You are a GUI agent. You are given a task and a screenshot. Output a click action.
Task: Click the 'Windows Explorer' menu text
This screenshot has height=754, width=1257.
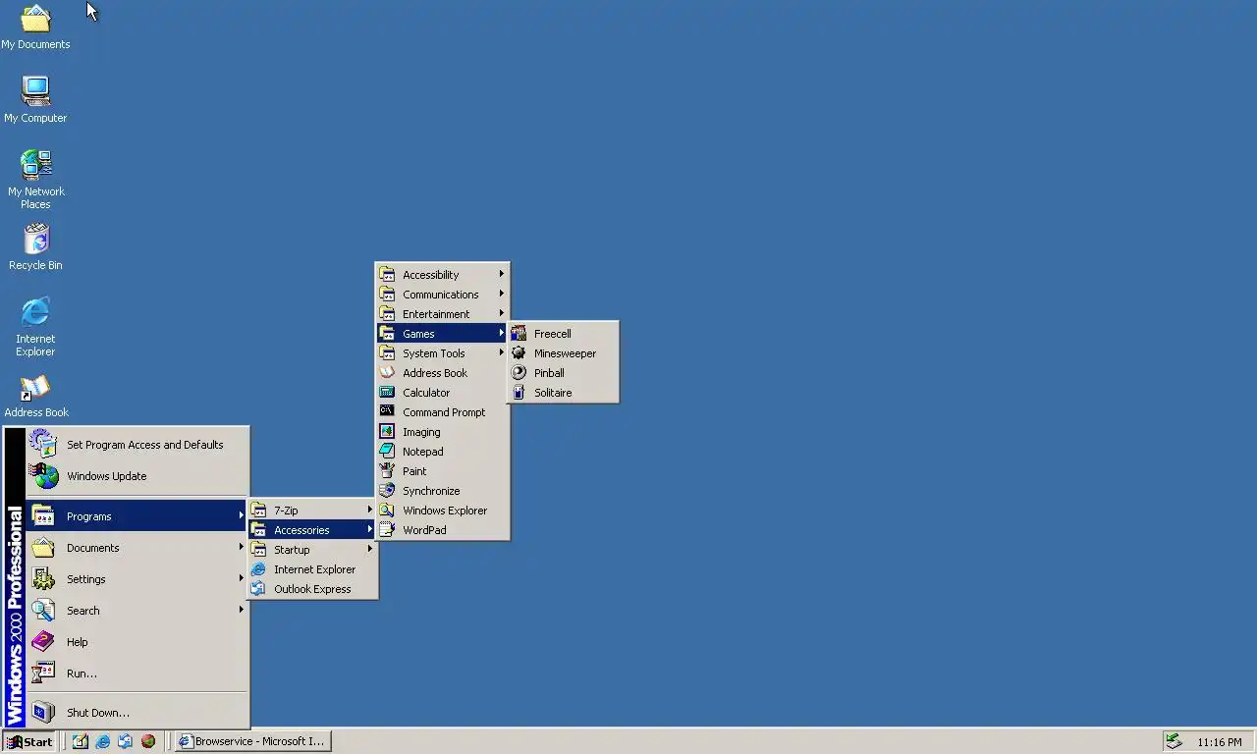point(445,511)
